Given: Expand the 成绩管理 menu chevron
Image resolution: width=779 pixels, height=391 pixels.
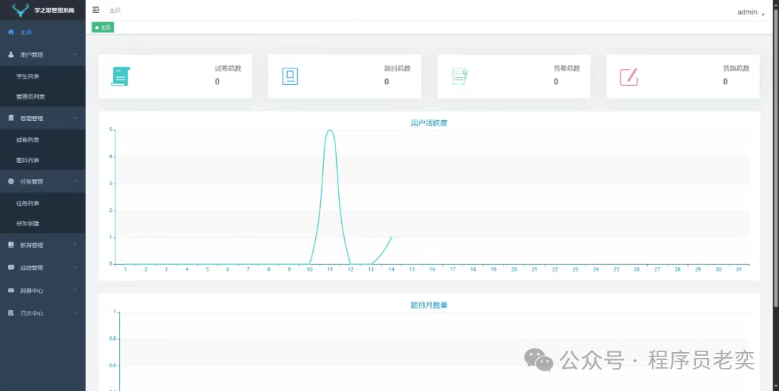Looking at the screenshot, I should click(74, 267).
